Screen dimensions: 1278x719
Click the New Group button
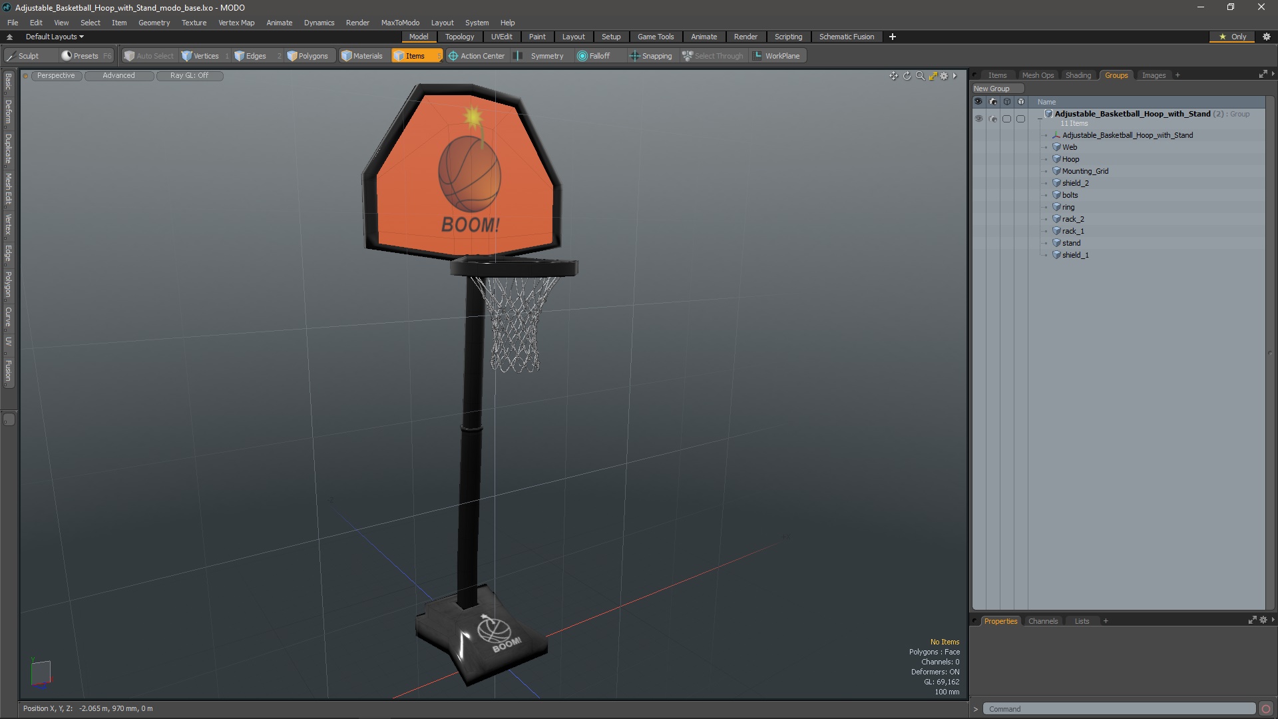coord(992,89)
